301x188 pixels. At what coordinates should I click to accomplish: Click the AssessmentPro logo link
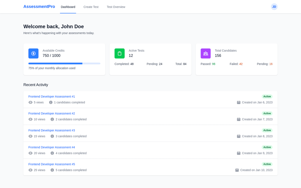39,6
